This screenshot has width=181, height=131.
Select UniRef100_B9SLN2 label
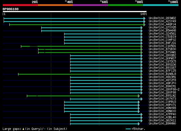(162, 96)
